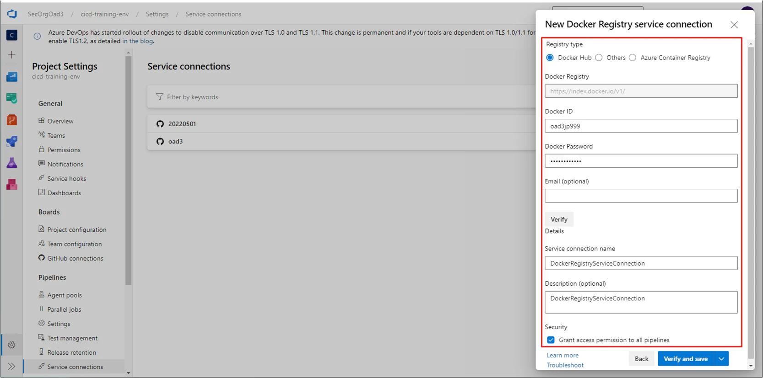Open Service connections in sidebar
The image size is (763, 378).
(x=74, y=367)
